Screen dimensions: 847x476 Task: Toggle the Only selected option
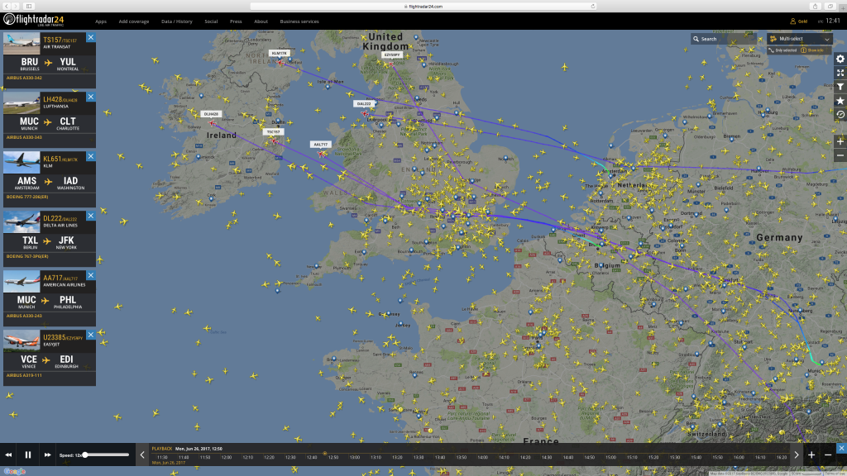pyautogui.click(x=782, y=50)
